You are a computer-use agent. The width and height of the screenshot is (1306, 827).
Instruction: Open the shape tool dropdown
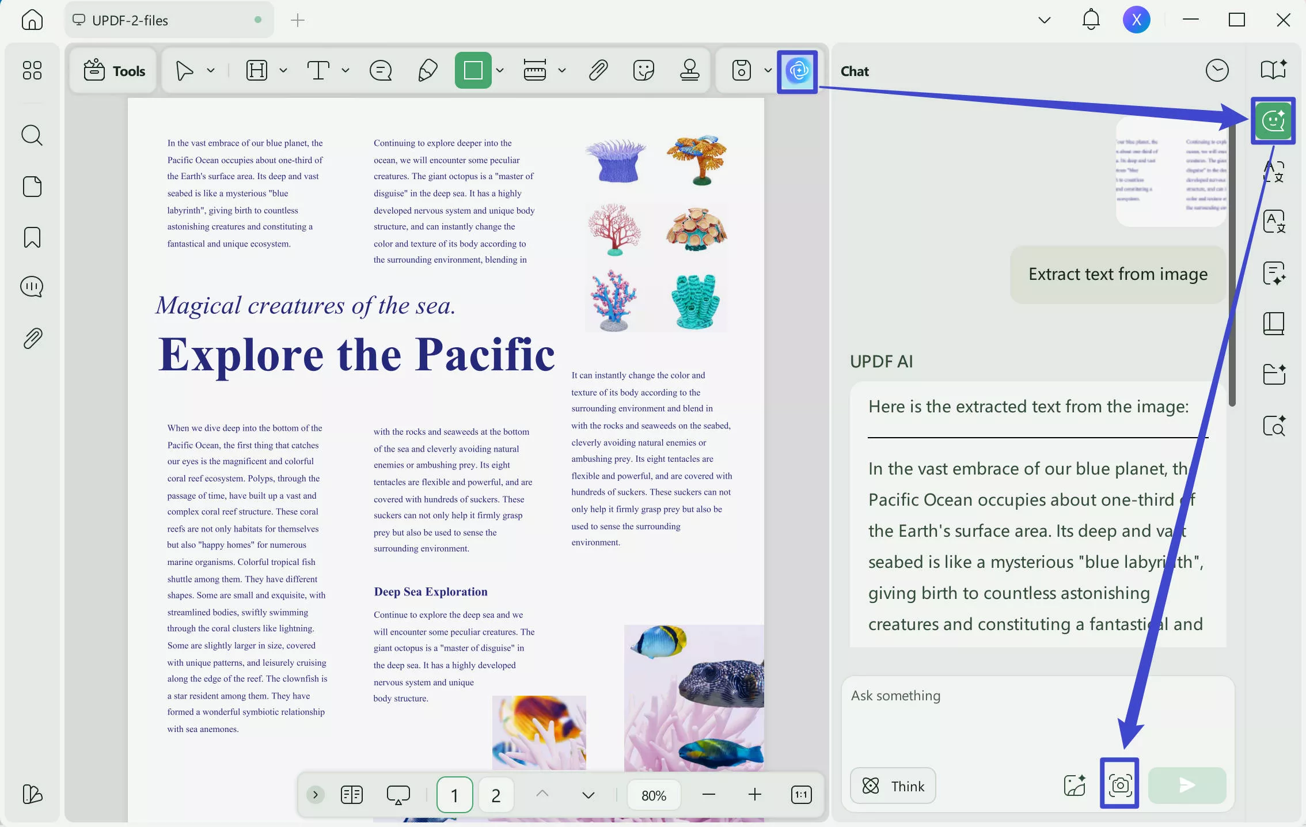coord(500,70)
